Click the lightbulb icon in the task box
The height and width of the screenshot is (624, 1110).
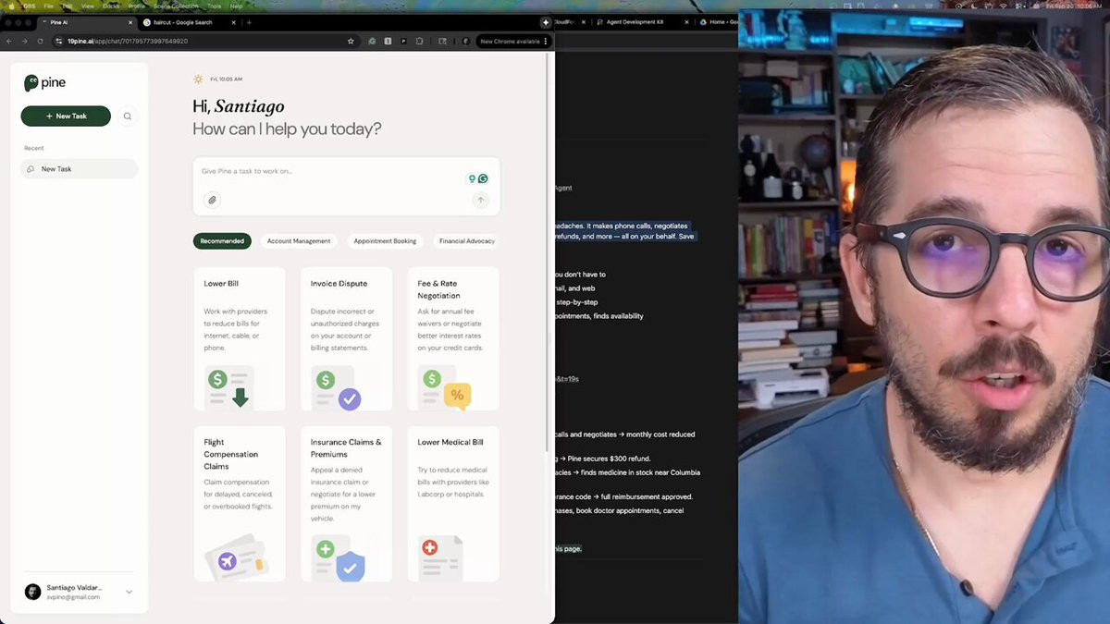(x=472, y=178)
